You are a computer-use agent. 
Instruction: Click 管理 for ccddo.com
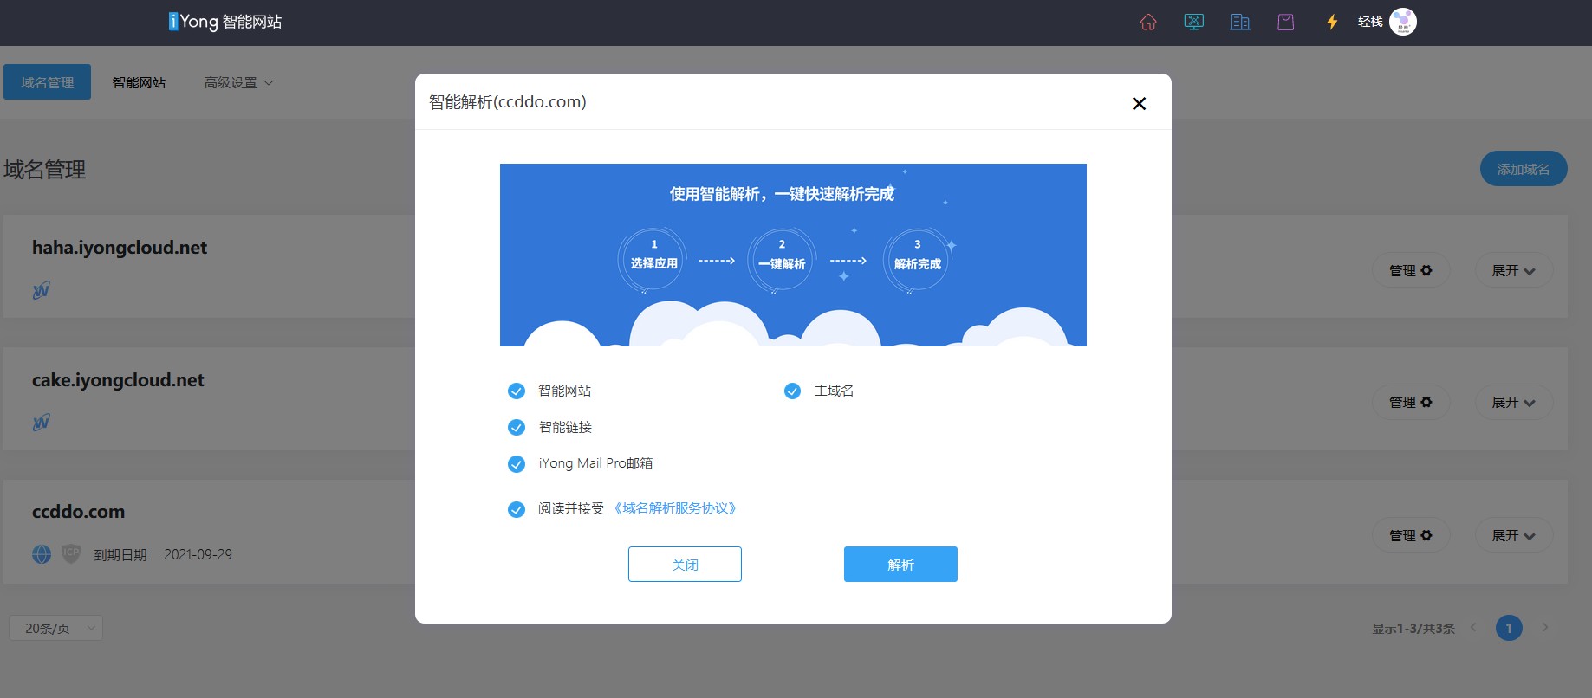pos(1410,535)
